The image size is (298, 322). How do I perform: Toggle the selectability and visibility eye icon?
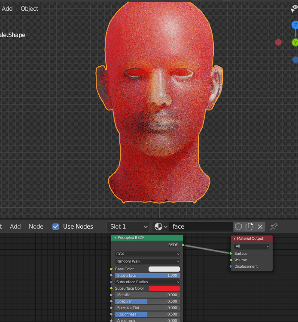294,9
